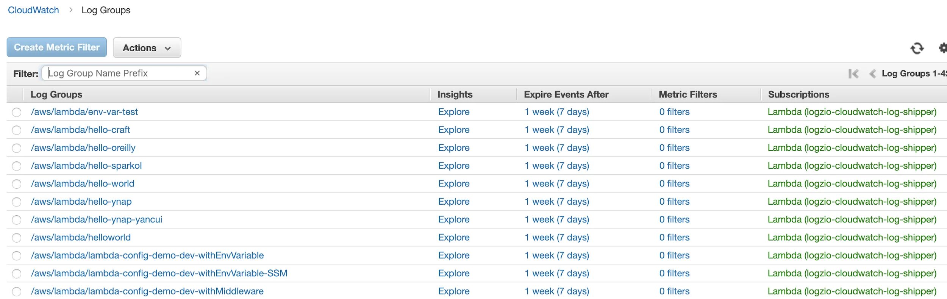Select the /aws/lambda/helloworld radio button

click(x=17, y=238)
